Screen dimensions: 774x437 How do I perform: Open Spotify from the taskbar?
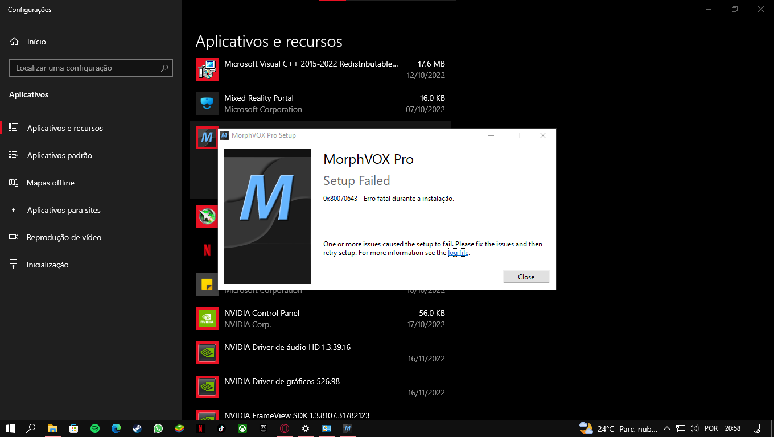coord(95,428)
